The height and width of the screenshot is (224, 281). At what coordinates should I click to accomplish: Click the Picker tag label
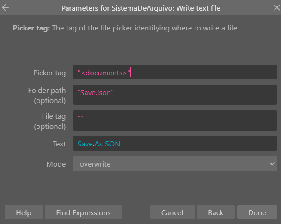[x=49, y=73]
